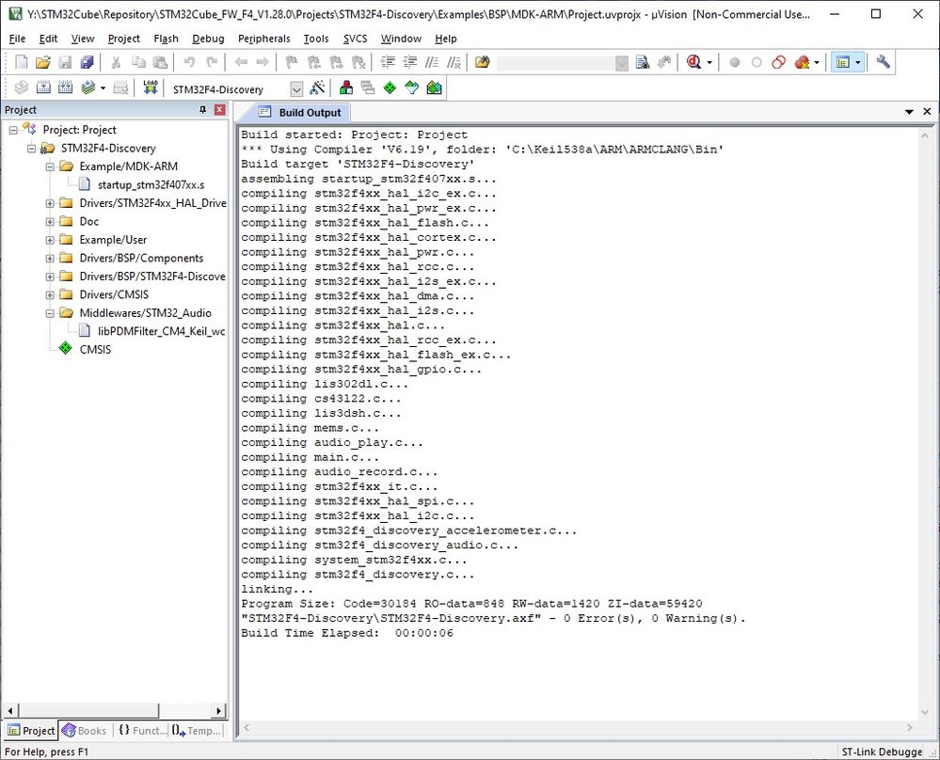The height and width of the screenshot is (760, 940).
Task: Open the debug session dropdown arrow
Action: tap(709, 62)
